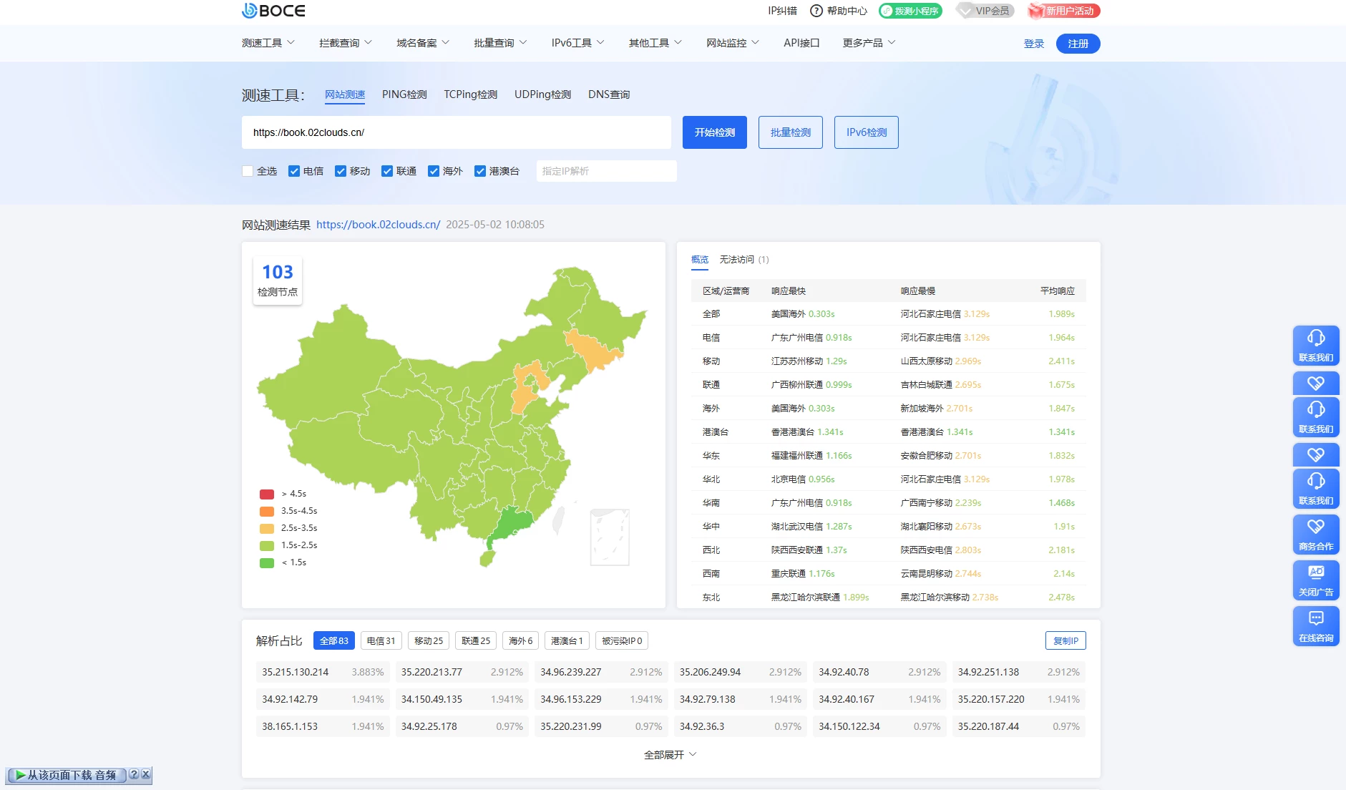Screen dimensions: 1346x790
Task: Open the 更多产品 dropdown menu
Action: pos(869,43)
